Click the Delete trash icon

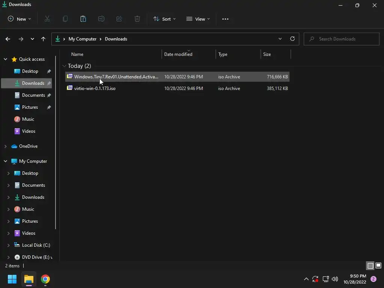pyautogui.click(x=137, y=19)
